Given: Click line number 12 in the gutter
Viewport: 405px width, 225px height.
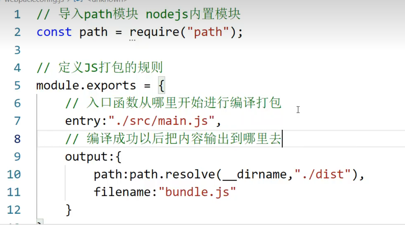Looking at the screenshot, I should click(x=14, y=210).
